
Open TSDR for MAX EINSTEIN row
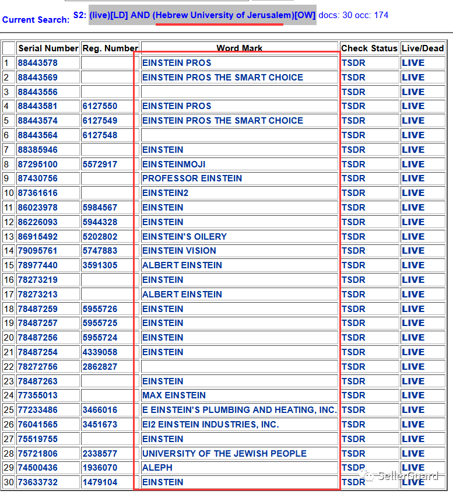pos(353,395)
